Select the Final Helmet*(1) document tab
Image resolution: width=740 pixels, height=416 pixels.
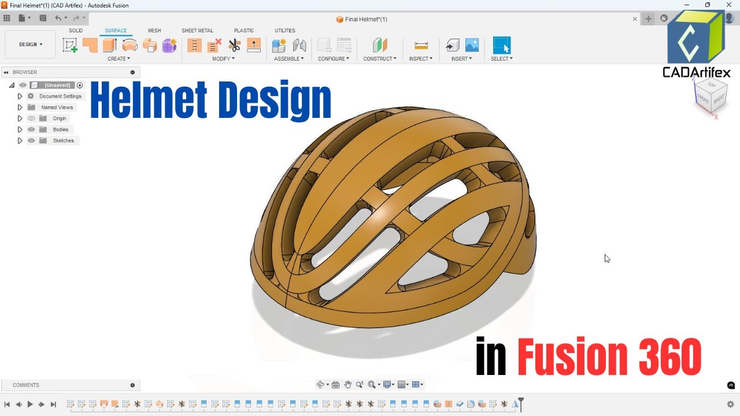click(x=362, y=19)
